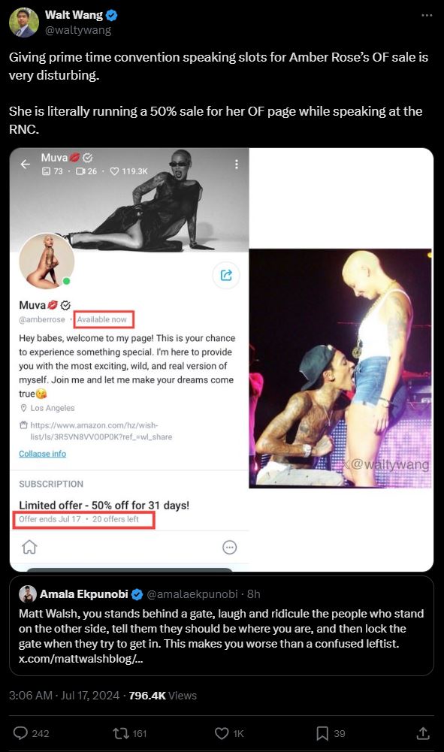Open the quoted tweet by Amala Ekpunobi

tap(222, 625)
